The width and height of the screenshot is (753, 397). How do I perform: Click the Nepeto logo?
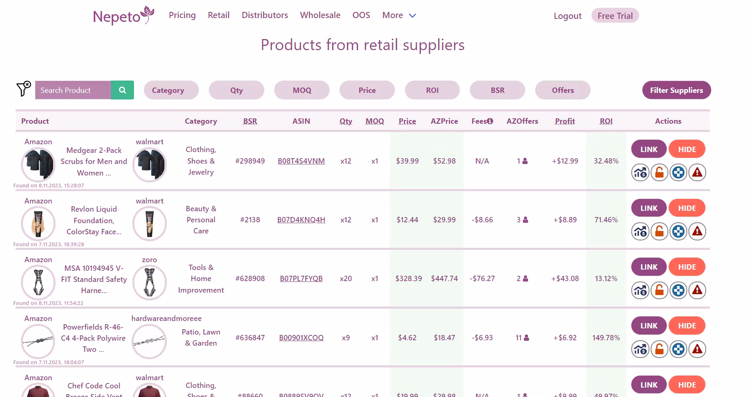point(124,16)
